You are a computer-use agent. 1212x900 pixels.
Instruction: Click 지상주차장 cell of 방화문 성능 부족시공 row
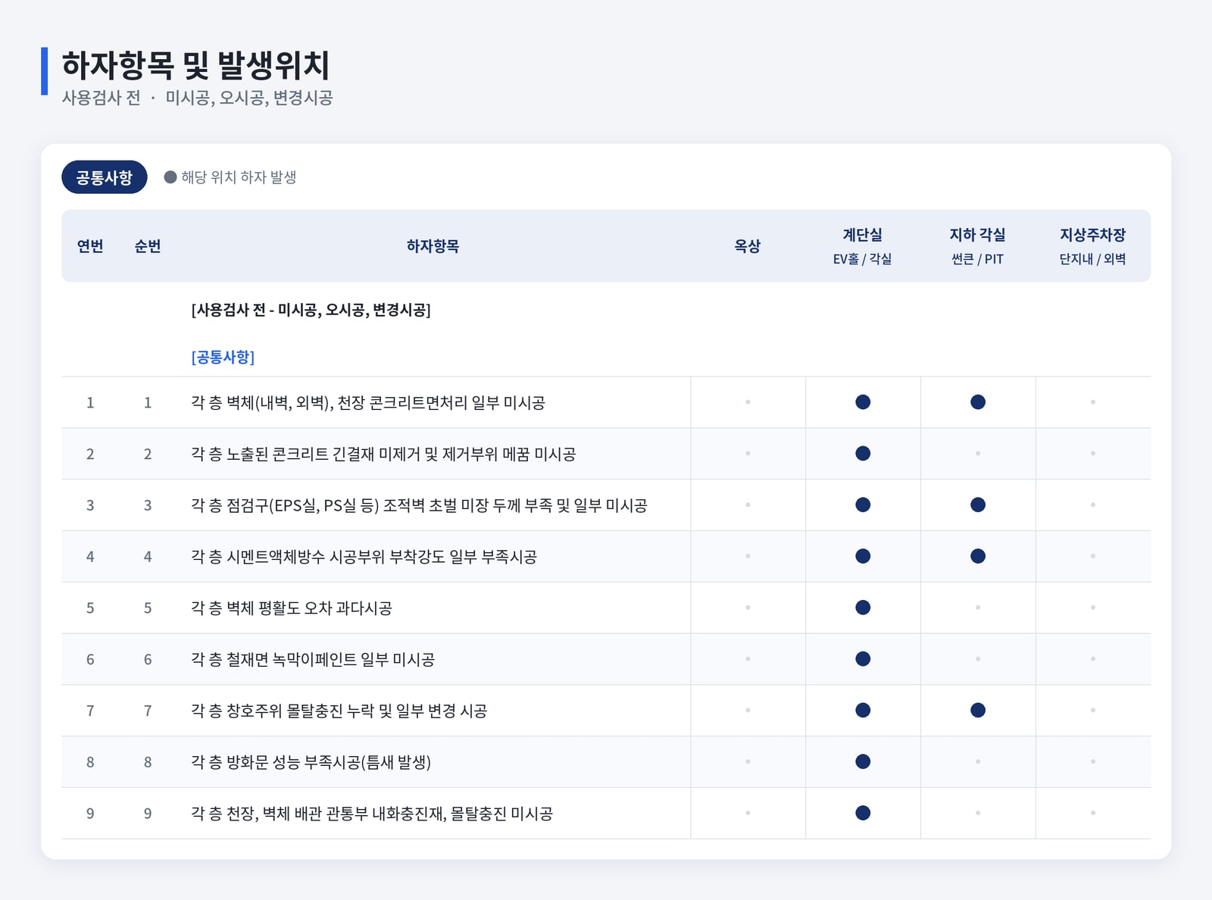(1093, 761)
